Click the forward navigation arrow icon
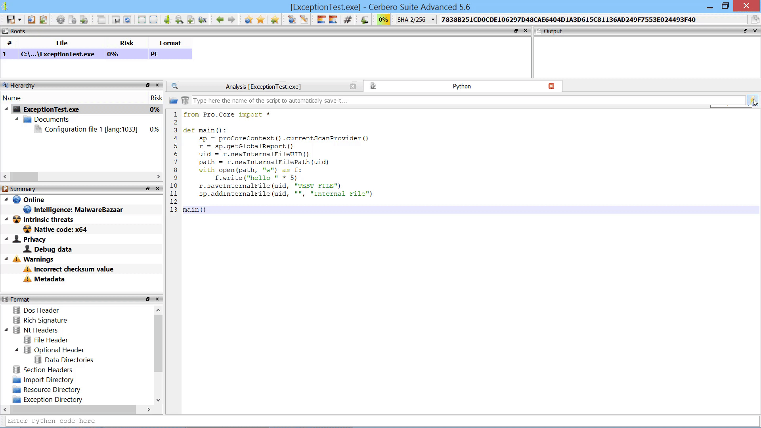Image resolution: width=761 pixels, height=428 pixels. tap(231, 19)
